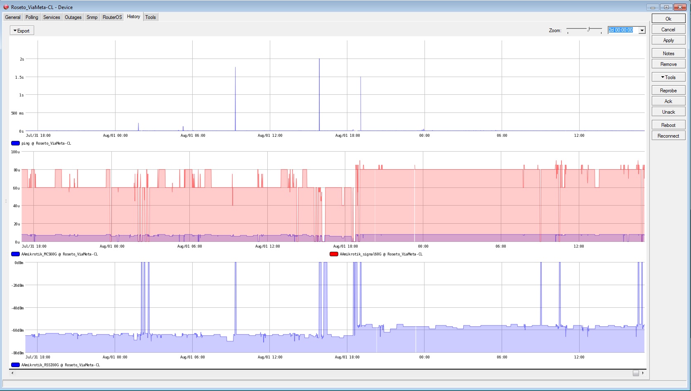The width and height of the screenshot is (691, 391).
Task: Click the Apply button
Action: click(x=668, y=40)
